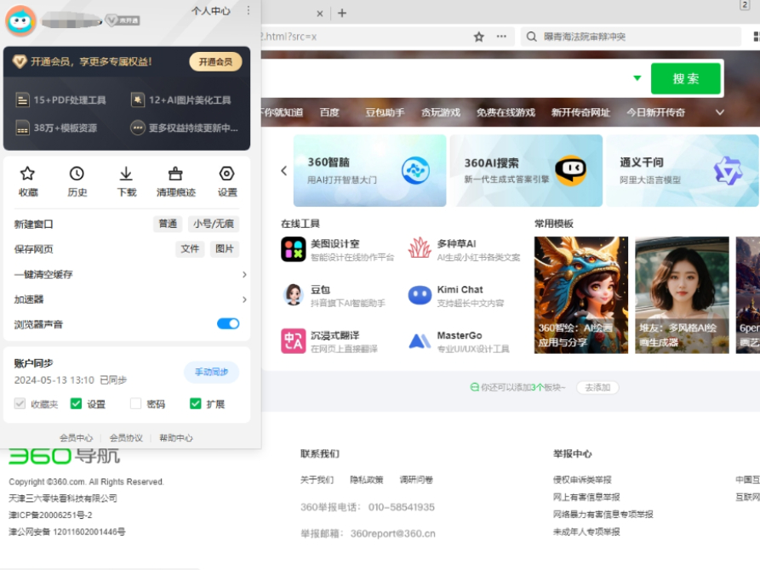
Task: Open address bar more options ellipsis
Action: pyautogui.click(x=501, y=37)
